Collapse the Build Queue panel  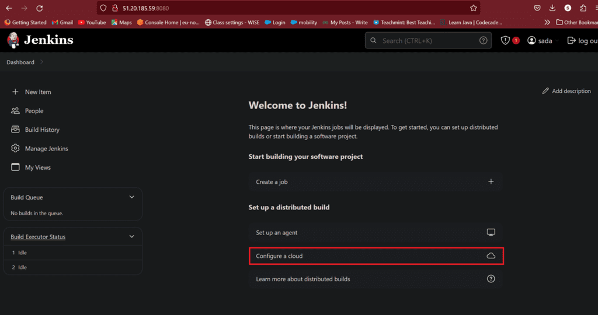[x=131, y=197]
